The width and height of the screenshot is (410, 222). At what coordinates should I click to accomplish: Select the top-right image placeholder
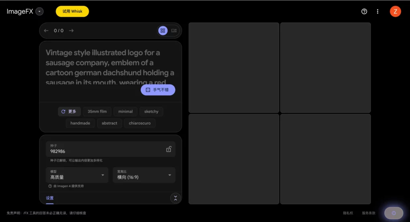[325, 67]
